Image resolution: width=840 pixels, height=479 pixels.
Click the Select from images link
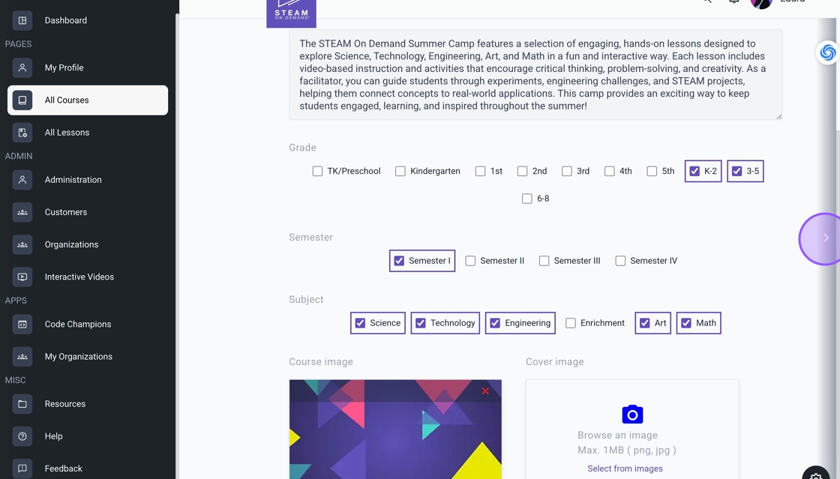pos(625,469)
